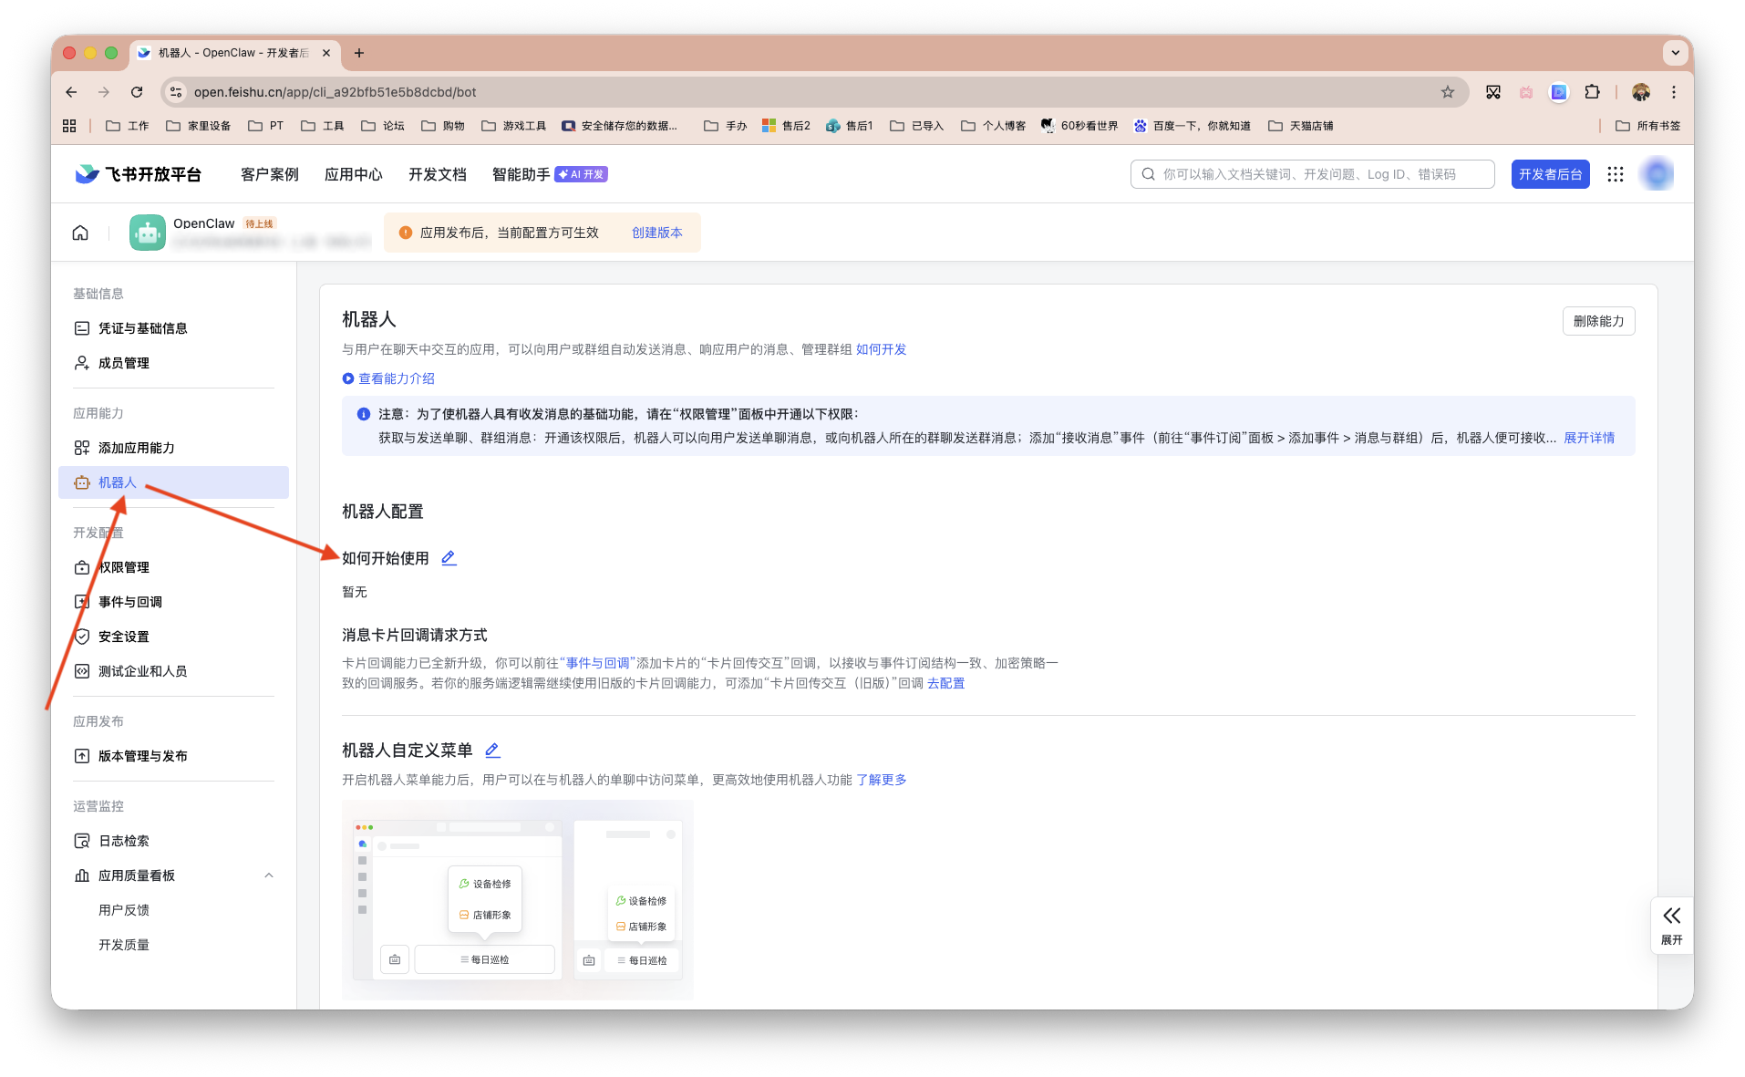Expand the right side panel labeled 展开
Viewport: 1745px width, 1077px height.
coord(1671,925)
